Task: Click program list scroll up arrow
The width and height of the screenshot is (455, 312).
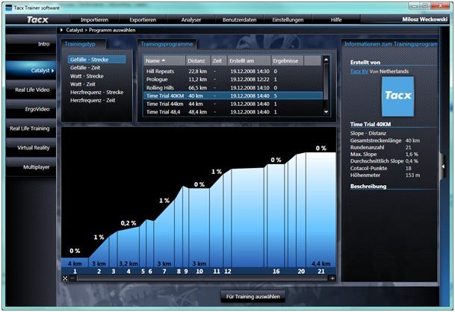Action: click(326, 60)
